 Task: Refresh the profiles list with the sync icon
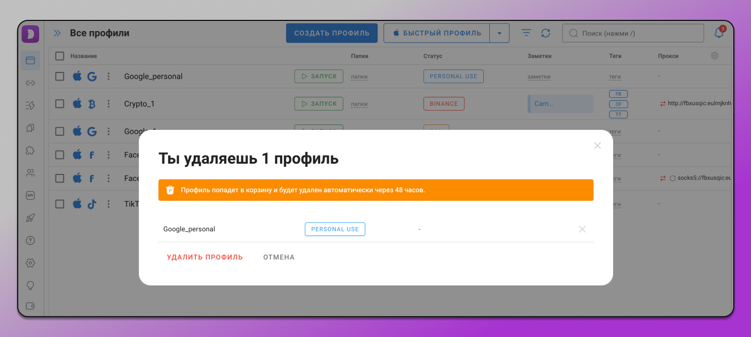point(546,33)
